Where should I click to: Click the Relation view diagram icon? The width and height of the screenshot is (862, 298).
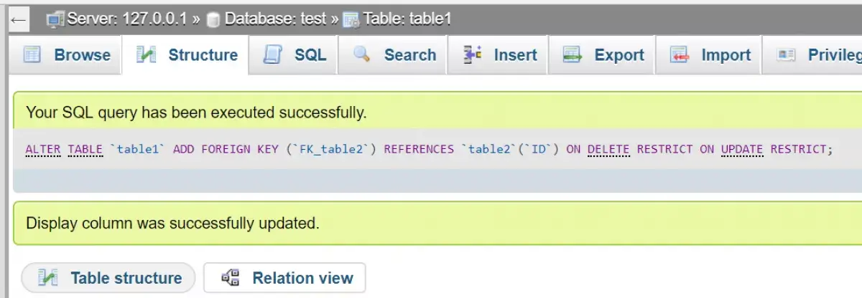coord(231,278)
